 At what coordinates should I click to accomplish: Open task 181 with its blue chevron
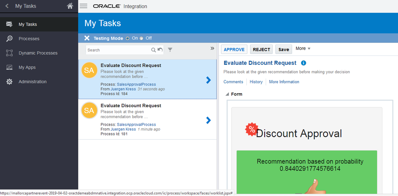coord(208,120)
